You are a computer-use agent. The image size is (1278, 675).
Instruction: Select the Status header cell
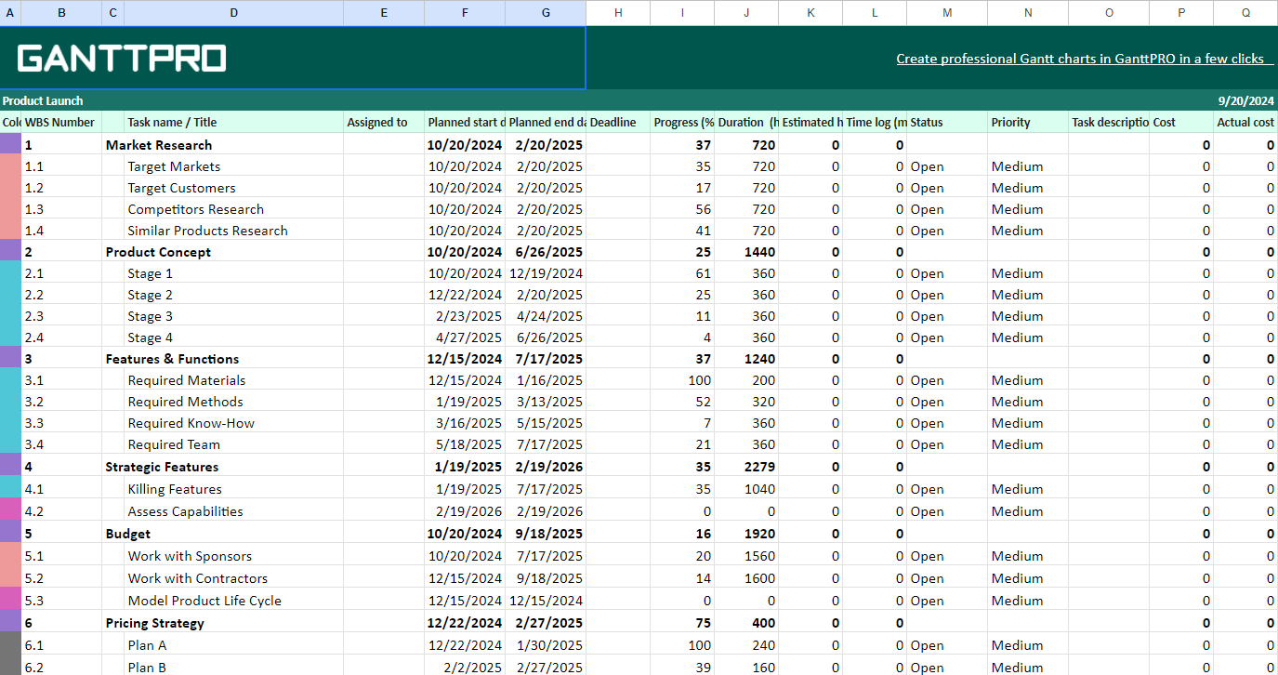[947, 122]
